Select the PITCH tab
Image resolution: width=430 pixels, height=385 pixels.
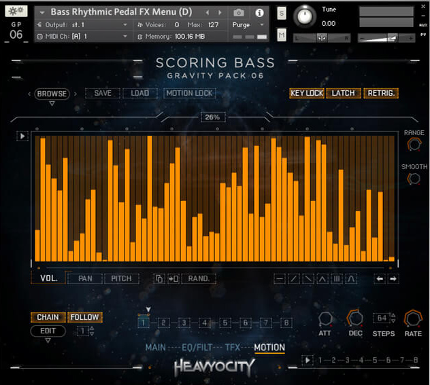(122, 278)
